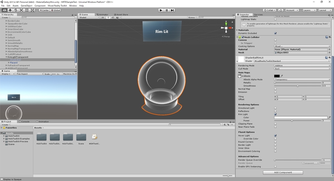Enable Normal Map checkbox

276,89
